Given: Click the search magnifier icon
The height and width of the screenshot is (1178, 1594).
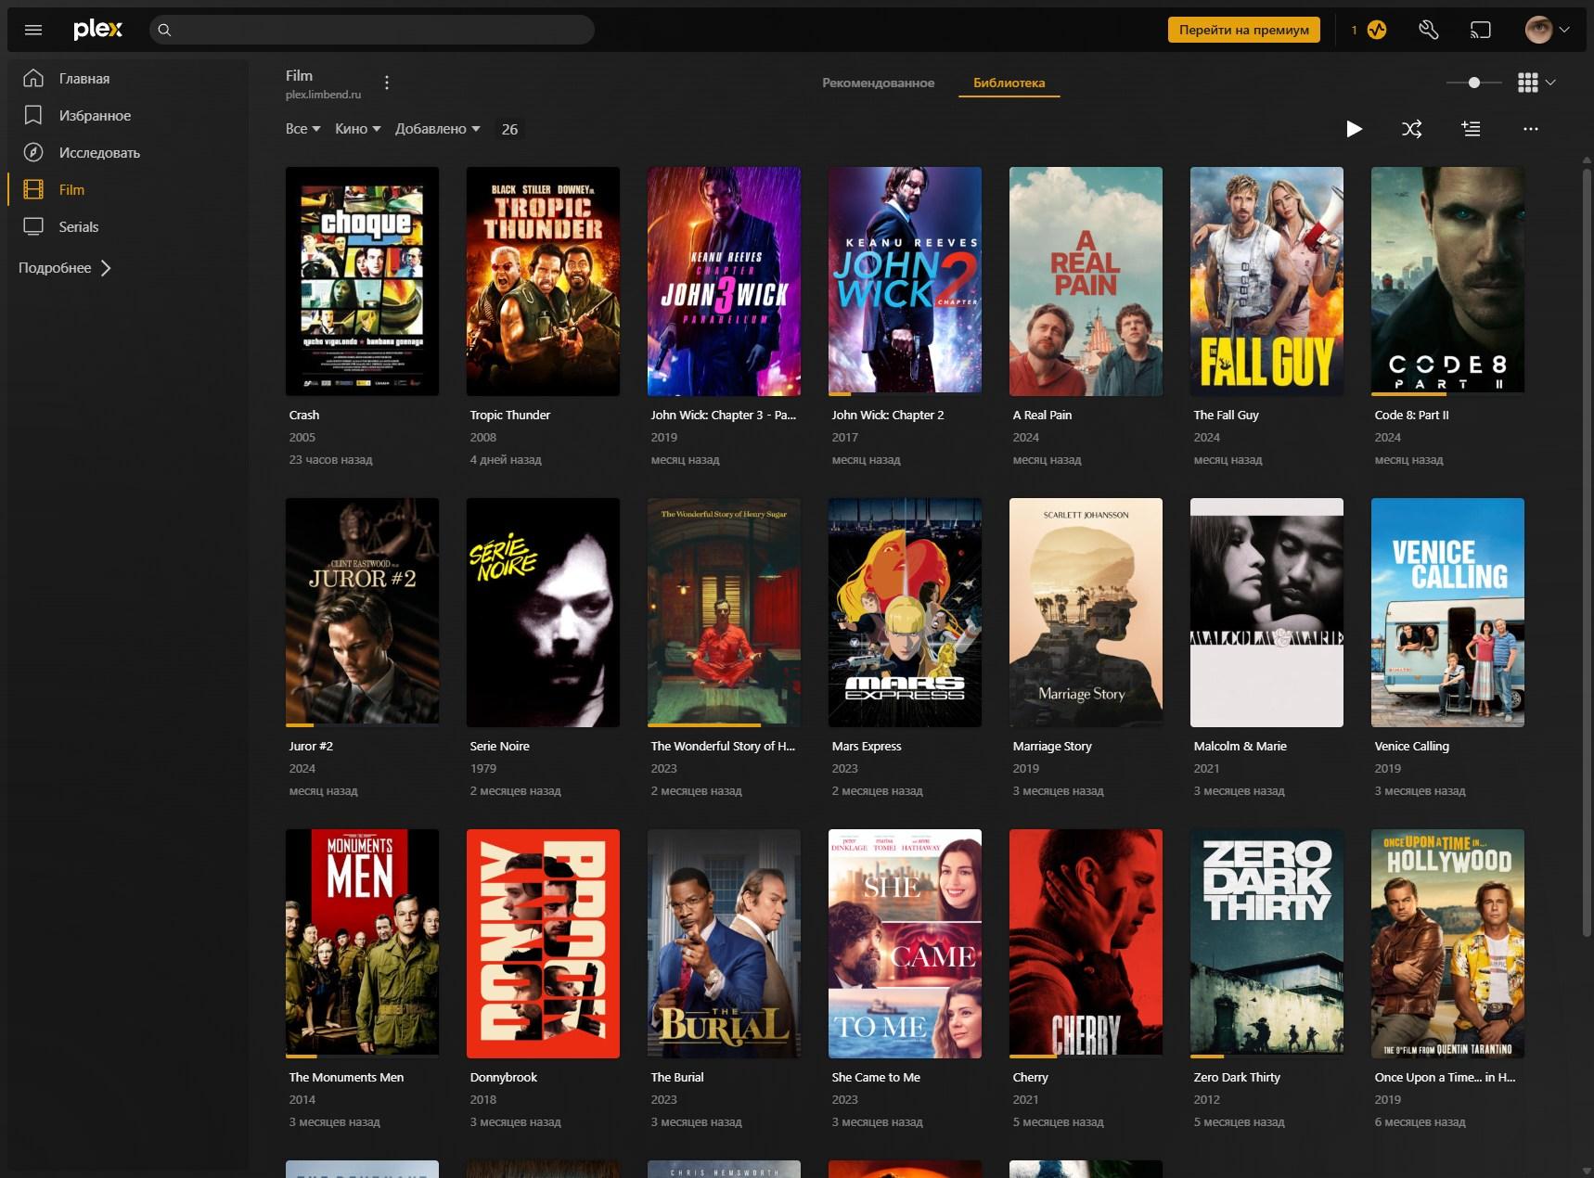Looking at the screenshot, I should [x=164, y=30].
